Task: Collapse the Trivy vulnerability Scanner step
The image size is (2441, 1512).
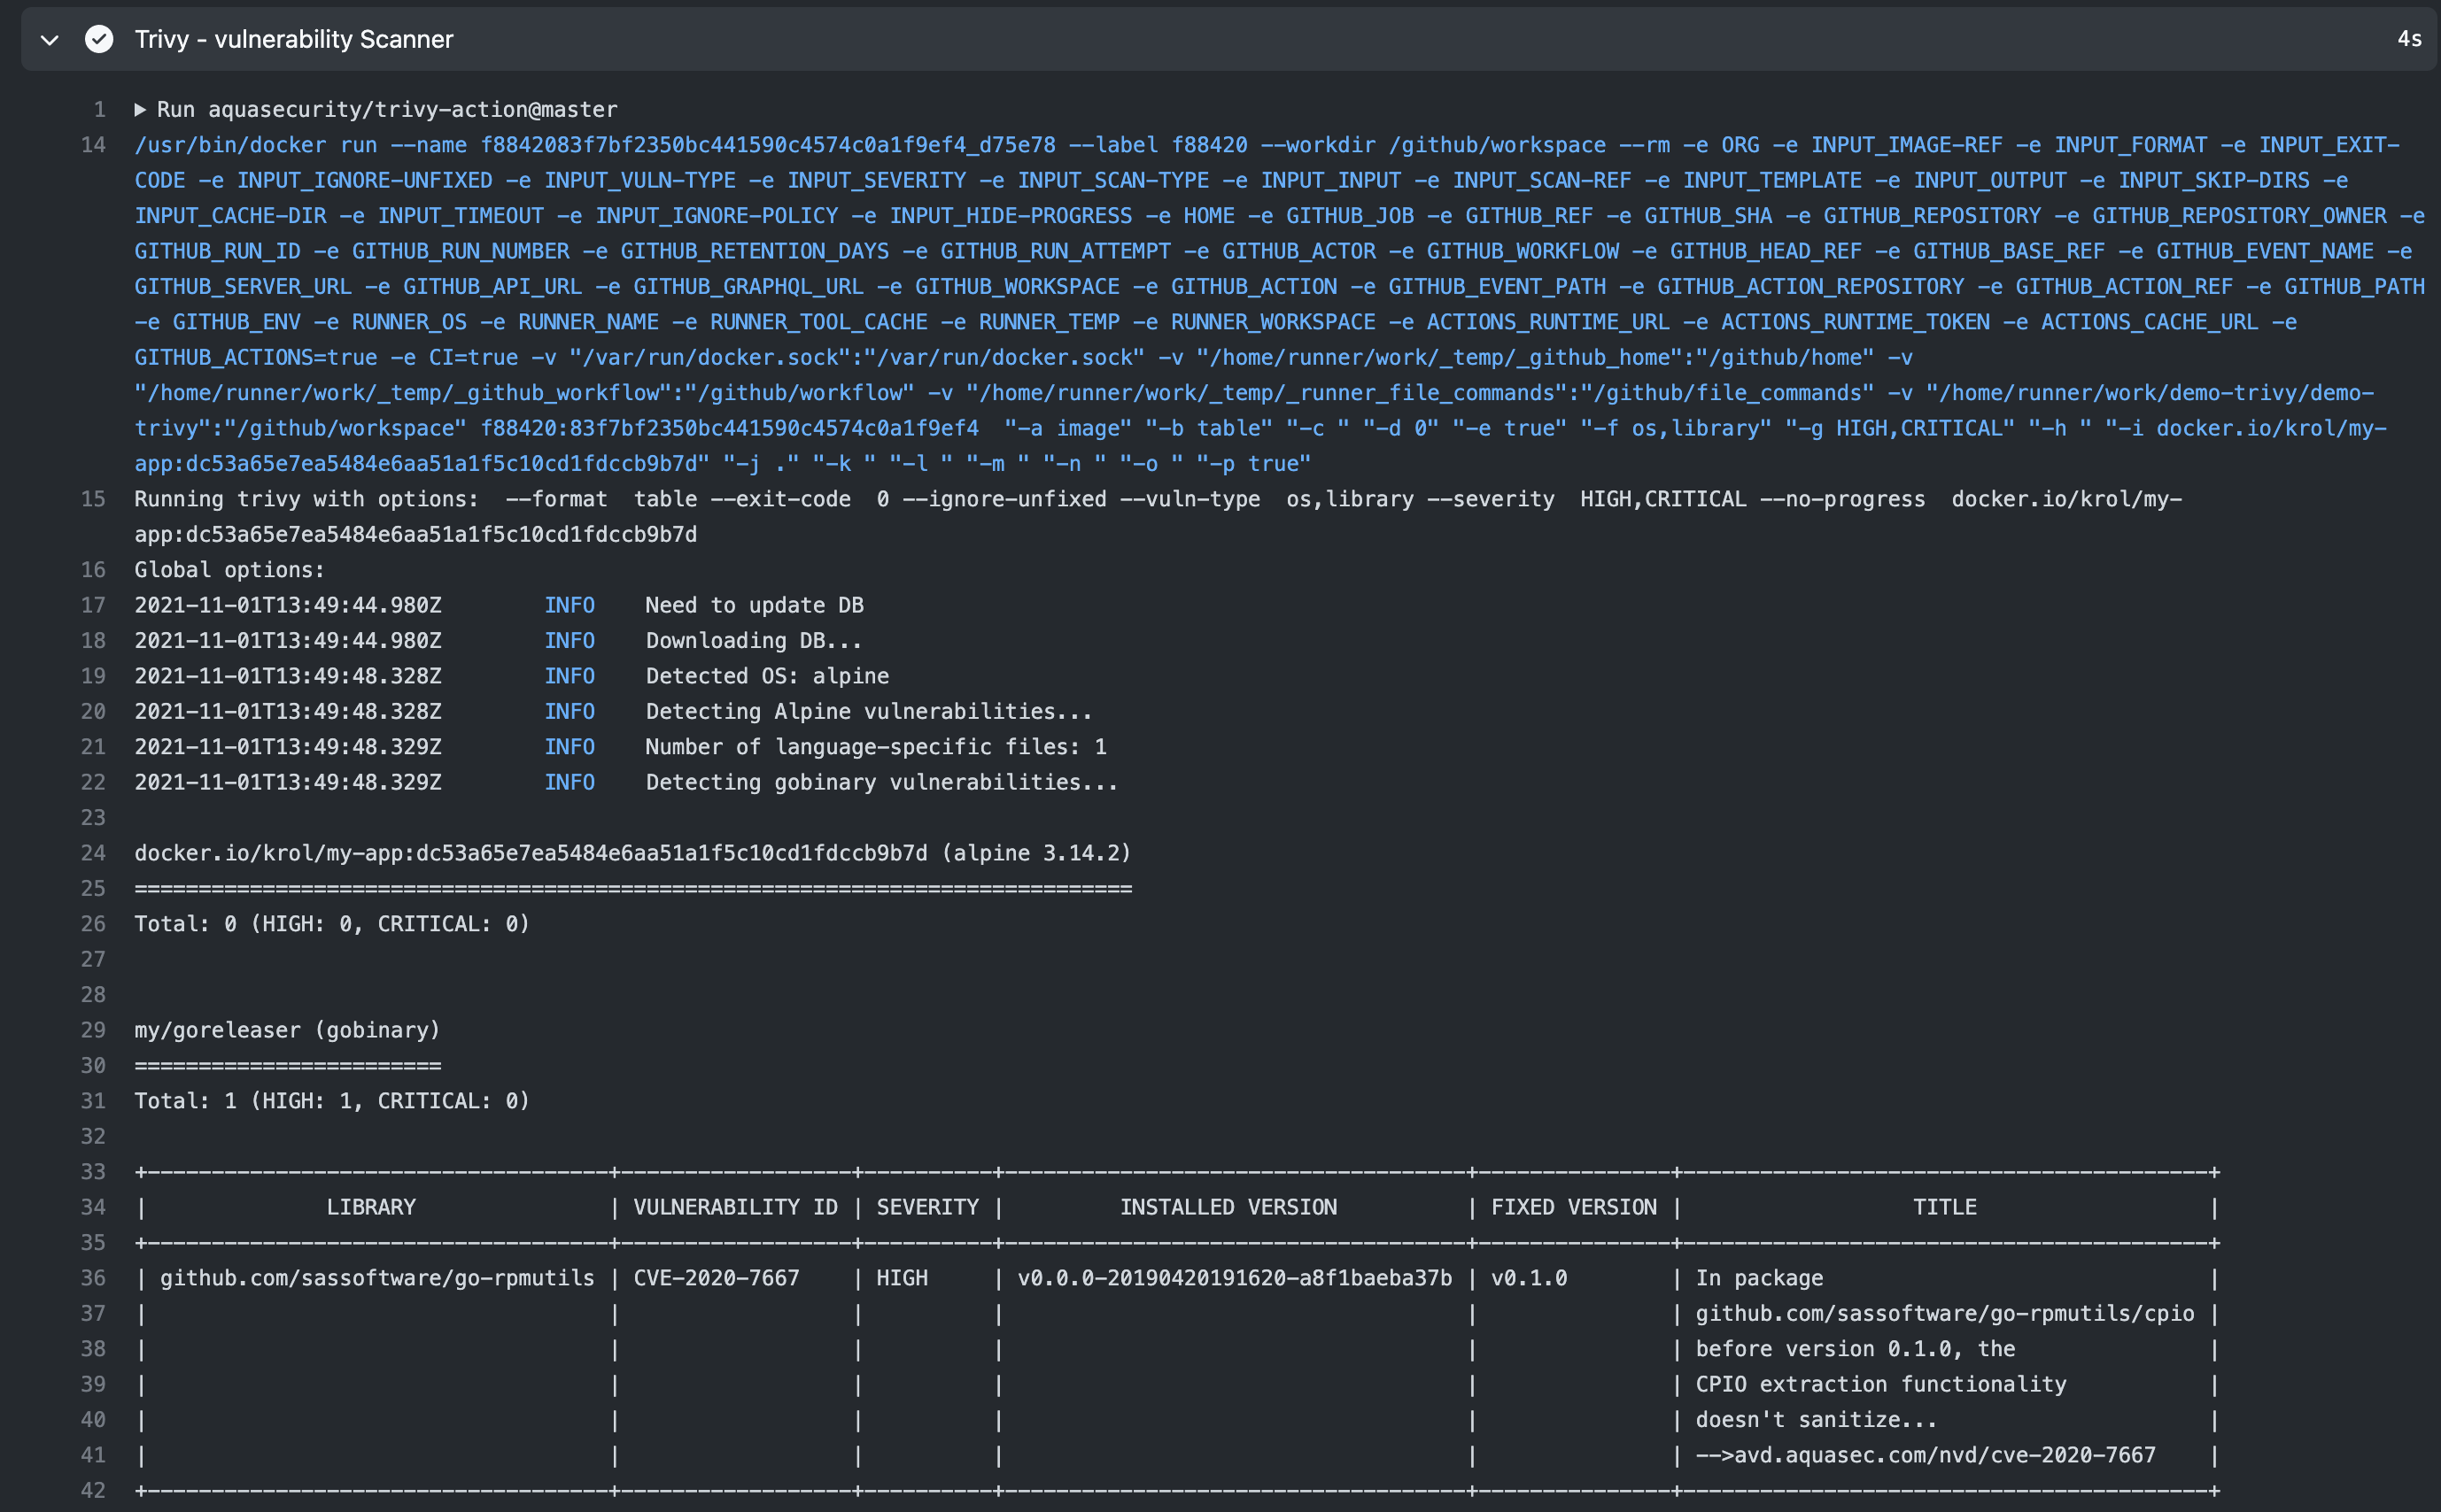Action: [49, 40]
